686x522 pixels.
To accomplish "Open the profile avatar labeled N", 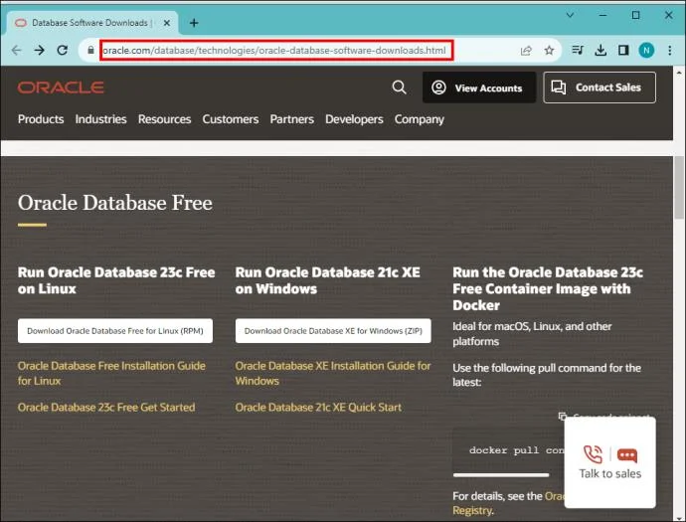I will click(646, 51).
